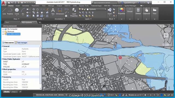Viewport: 175px width, 98px height.
Task: Click the Data sources tab
Action: (8, 43)
